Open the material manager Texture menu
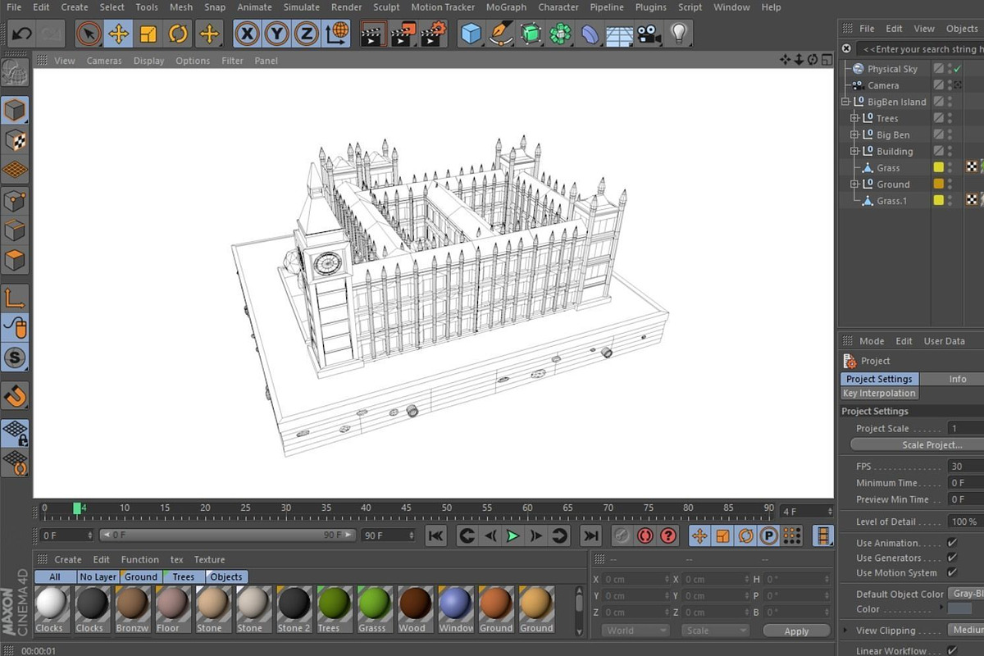The image size is (984, 656). pyautogui.click(x=209, y=559)
